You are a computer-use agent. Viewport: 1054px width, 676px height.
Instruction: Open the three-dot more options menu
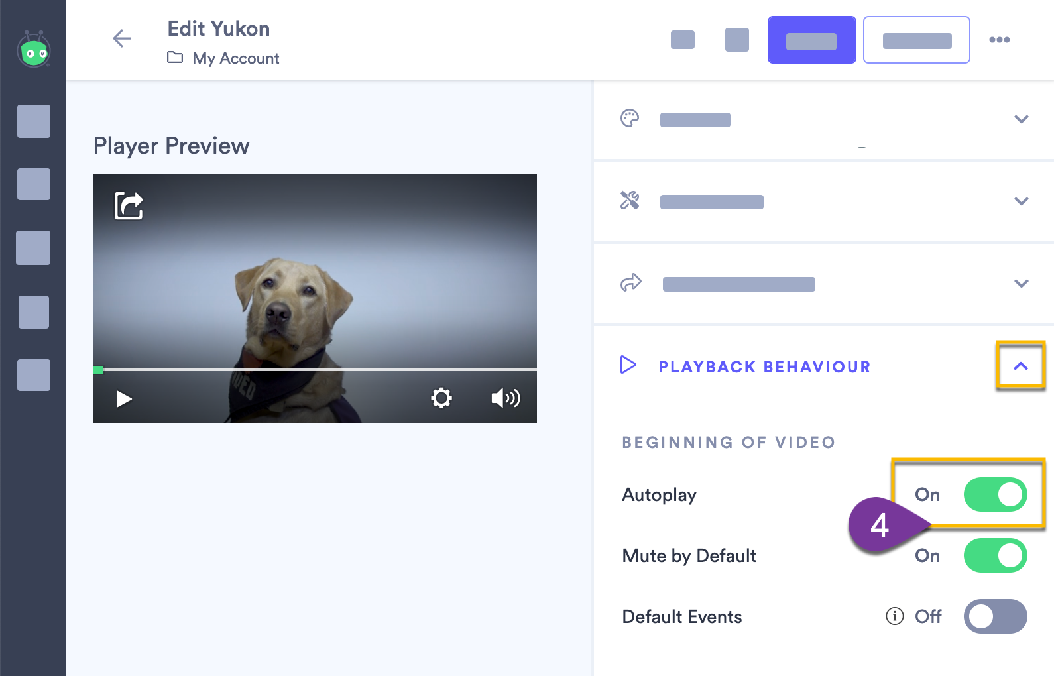(999, 40)
